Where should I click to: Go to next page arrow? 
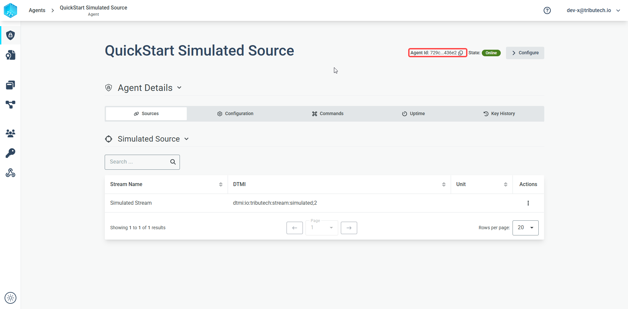click(349, 228)
